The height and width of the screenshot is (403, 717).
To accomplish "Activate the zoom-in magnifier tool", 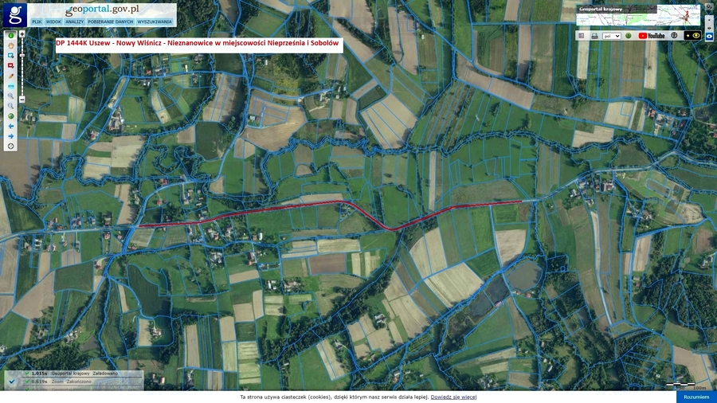I will coord(11,96).
